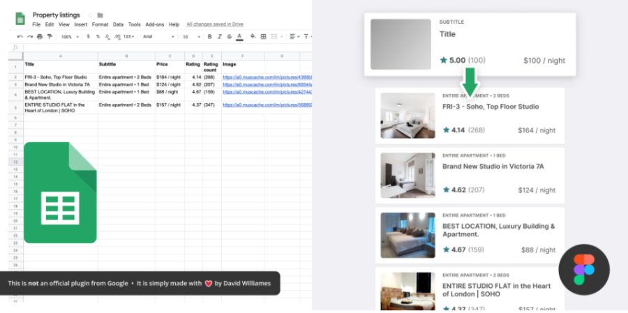Open the File menu
Screen dimensions: 628x313
[x=36, y=24]
